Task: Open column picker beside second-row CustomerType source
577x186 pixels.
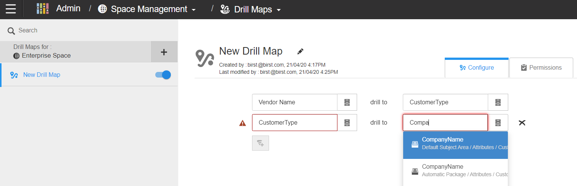Action: point(347,122)
